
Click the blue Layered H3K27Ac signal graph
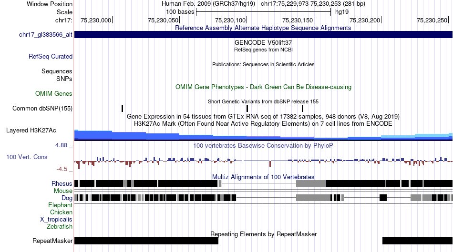tap(263, 136)
